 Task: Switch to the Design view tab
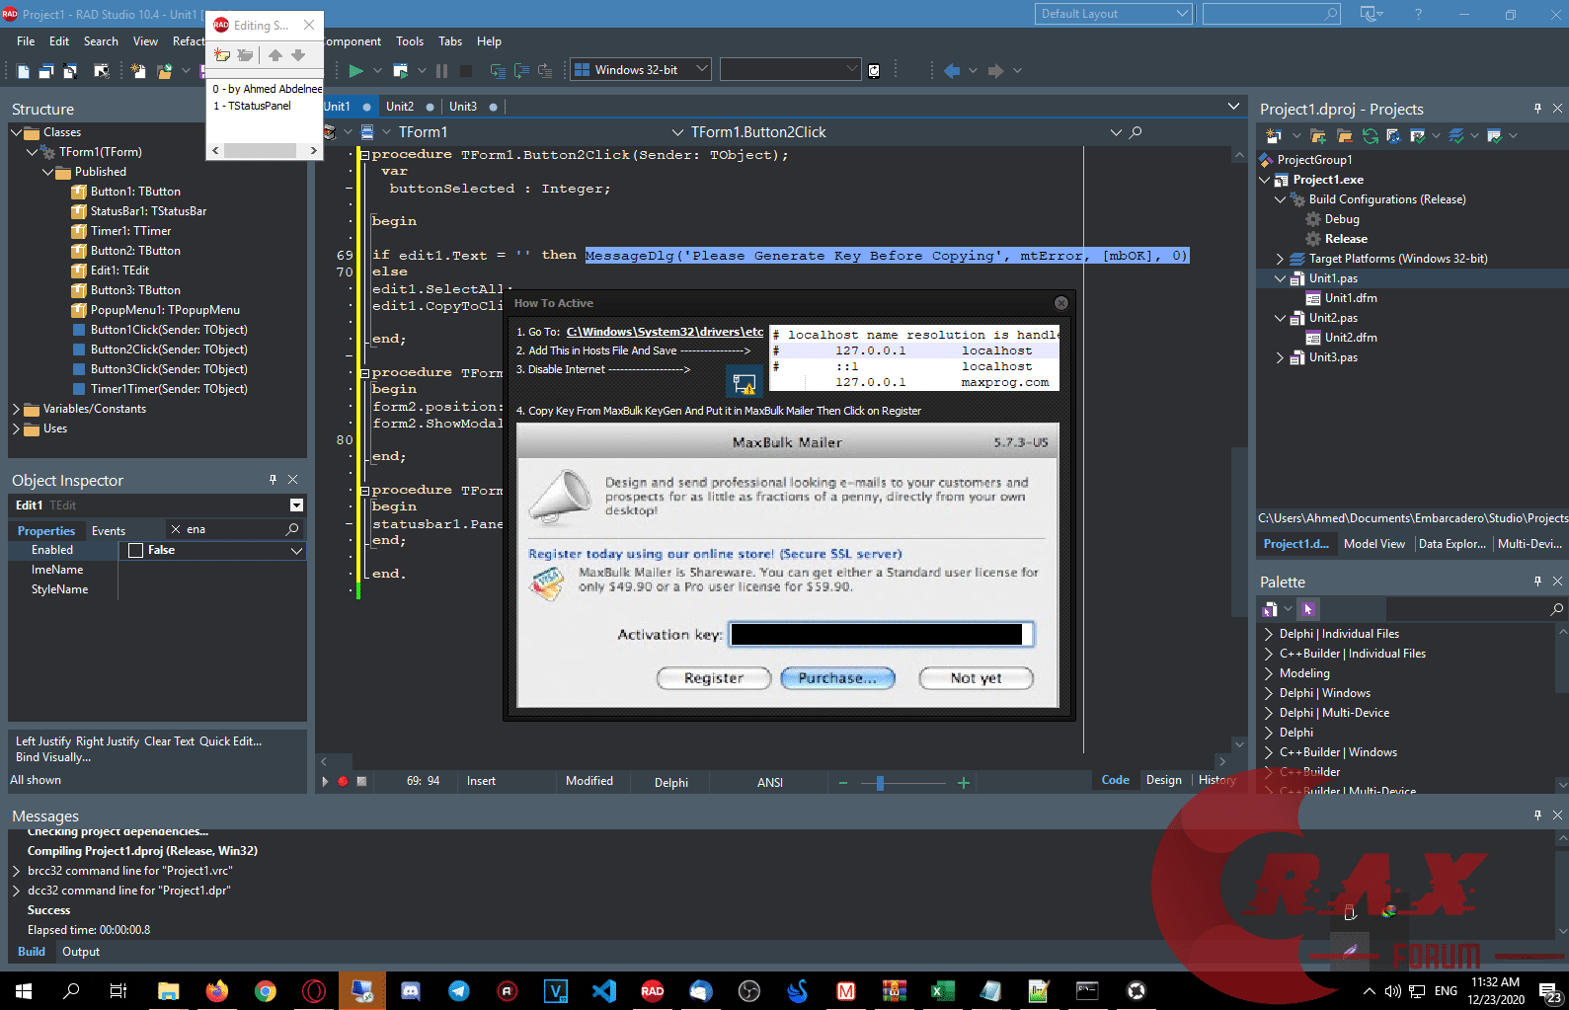(1164, 780)
